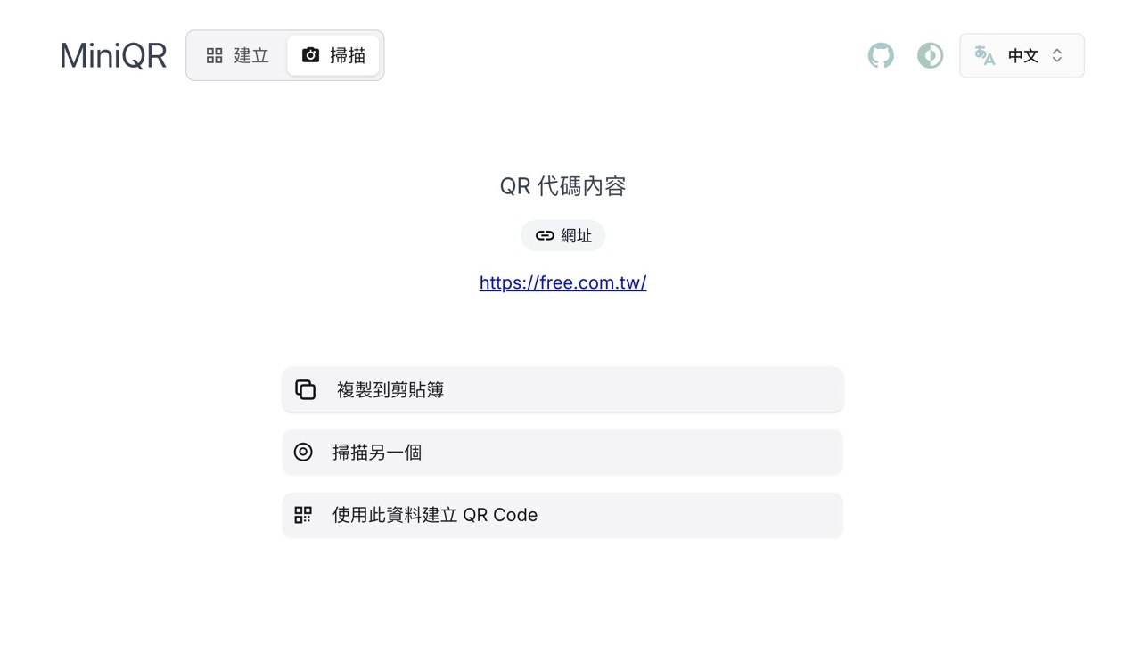Click the target icon beside 掃描另一個
This screenshot has width=1141, height=661.
(x=303, y=452)
